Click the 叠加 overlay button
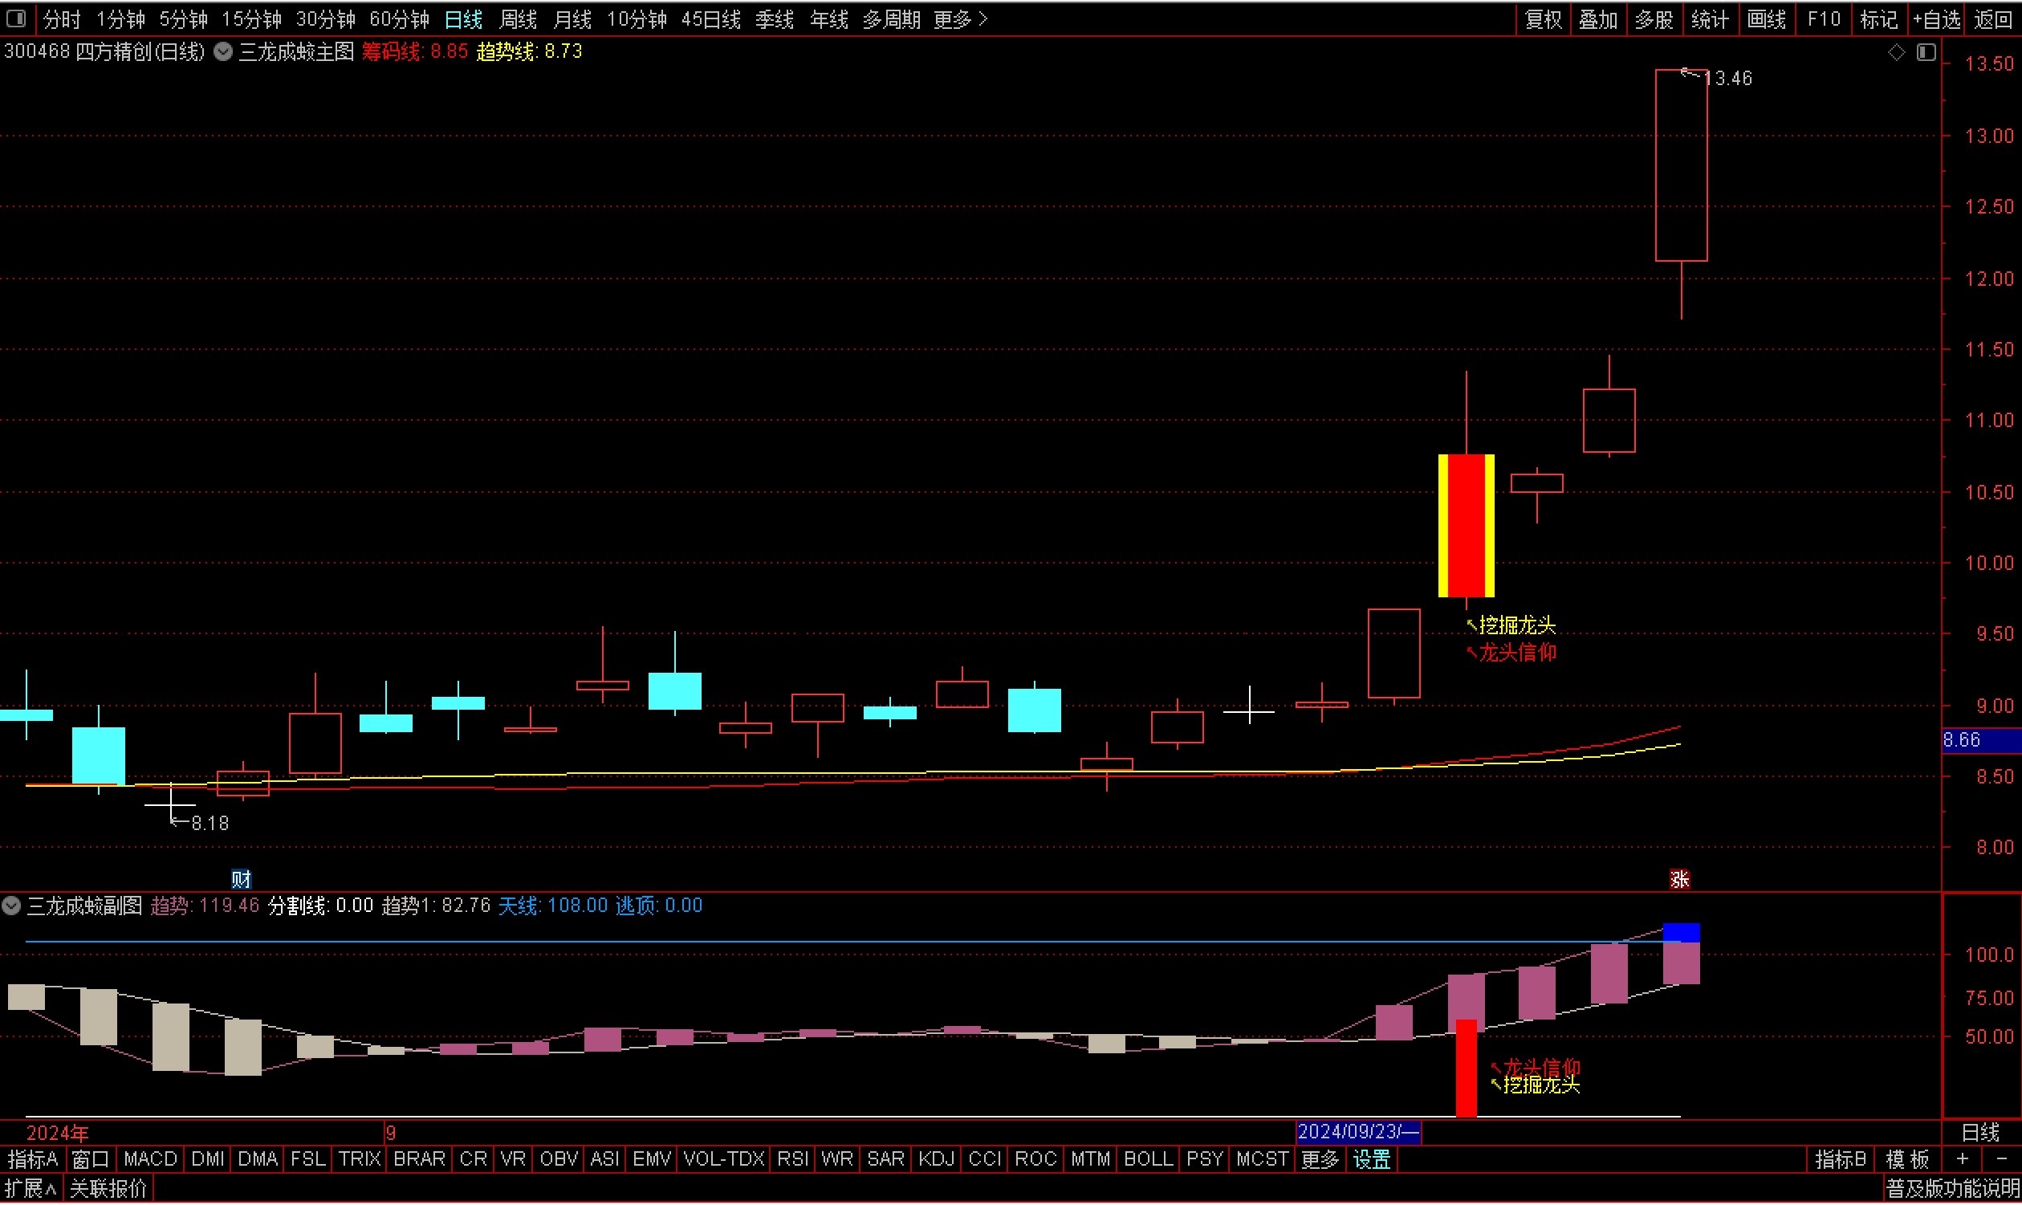The height and width of the screenshot is (1205, 2022). pyautogui.click(x=1599, y=18)
